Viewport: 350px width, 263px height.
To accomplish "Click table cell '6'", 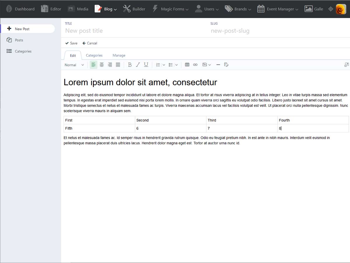I will tap(171, 128).
